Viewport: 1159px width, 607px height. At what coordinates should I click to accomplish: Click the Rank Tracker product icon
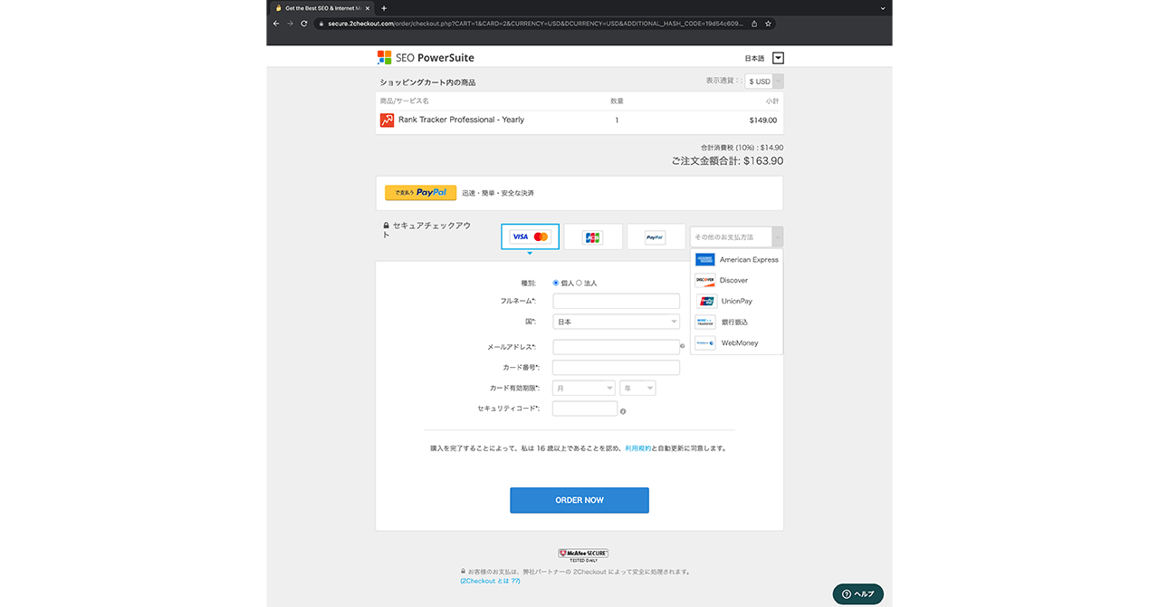(387, 120)
